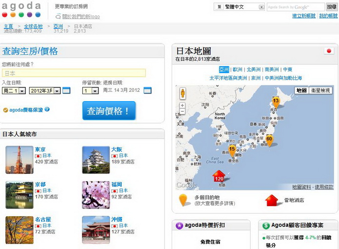The height and width of the screenshot is (249, 339).
Task: Open the 福岡 city link
Action: [117, 185]
